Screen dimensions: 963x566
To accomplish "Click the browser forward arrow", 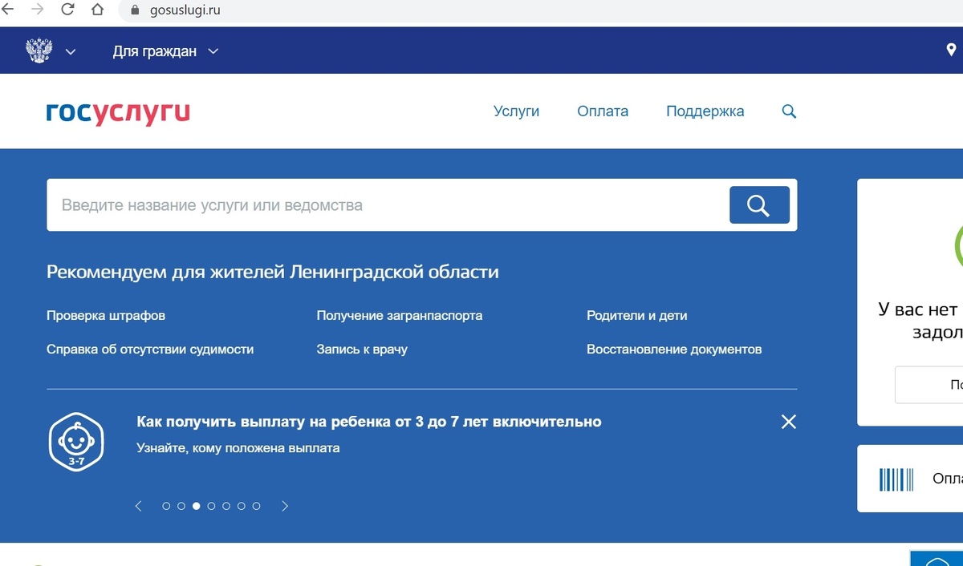I will coord(37,10).
